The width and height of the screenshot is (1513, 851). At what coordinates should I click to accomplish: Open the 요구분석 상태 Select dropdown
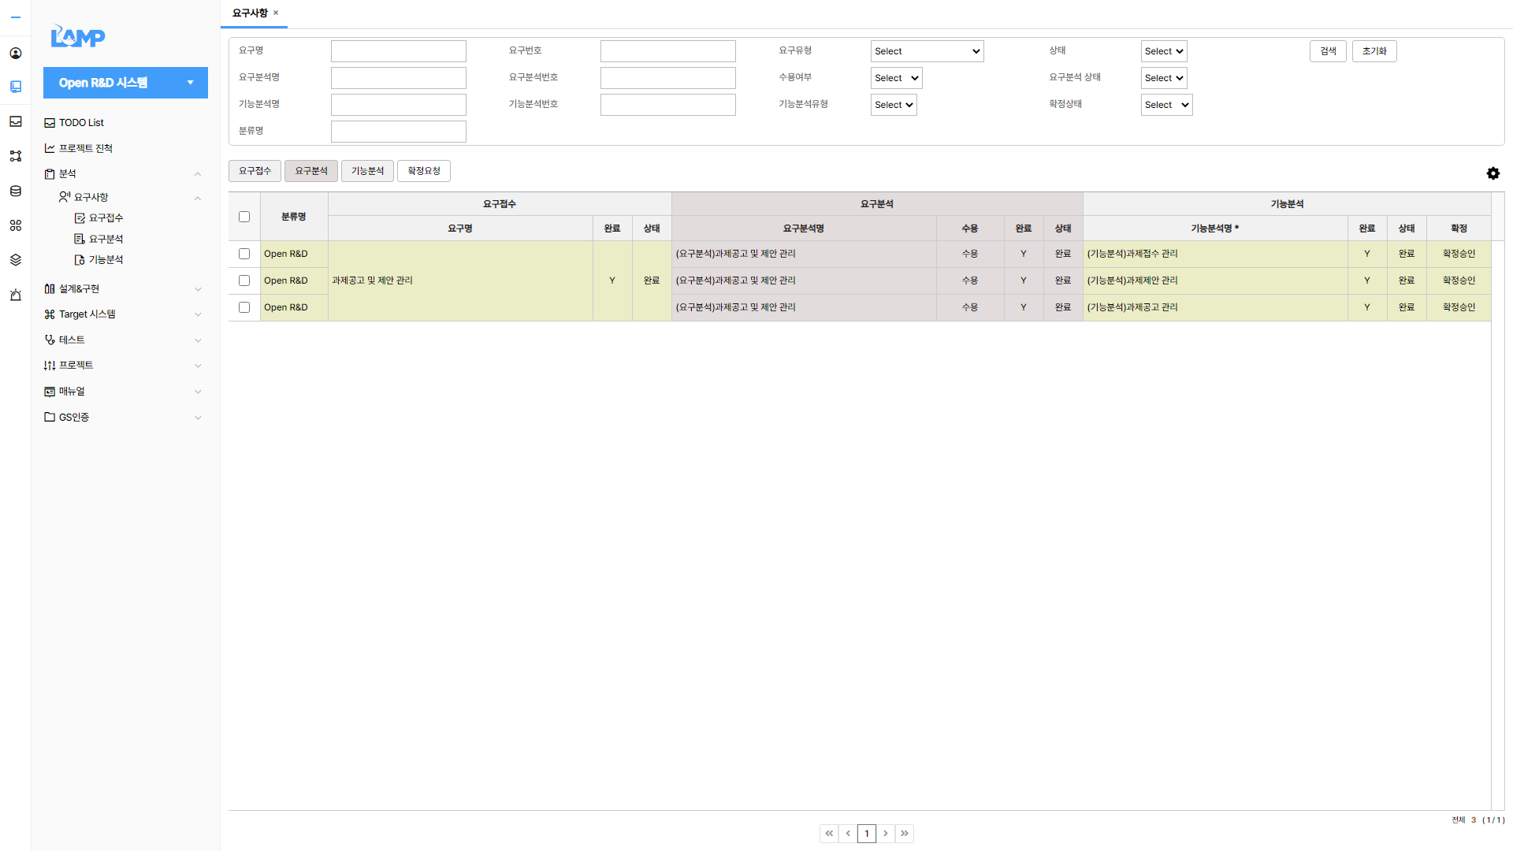pos(1164,78)
